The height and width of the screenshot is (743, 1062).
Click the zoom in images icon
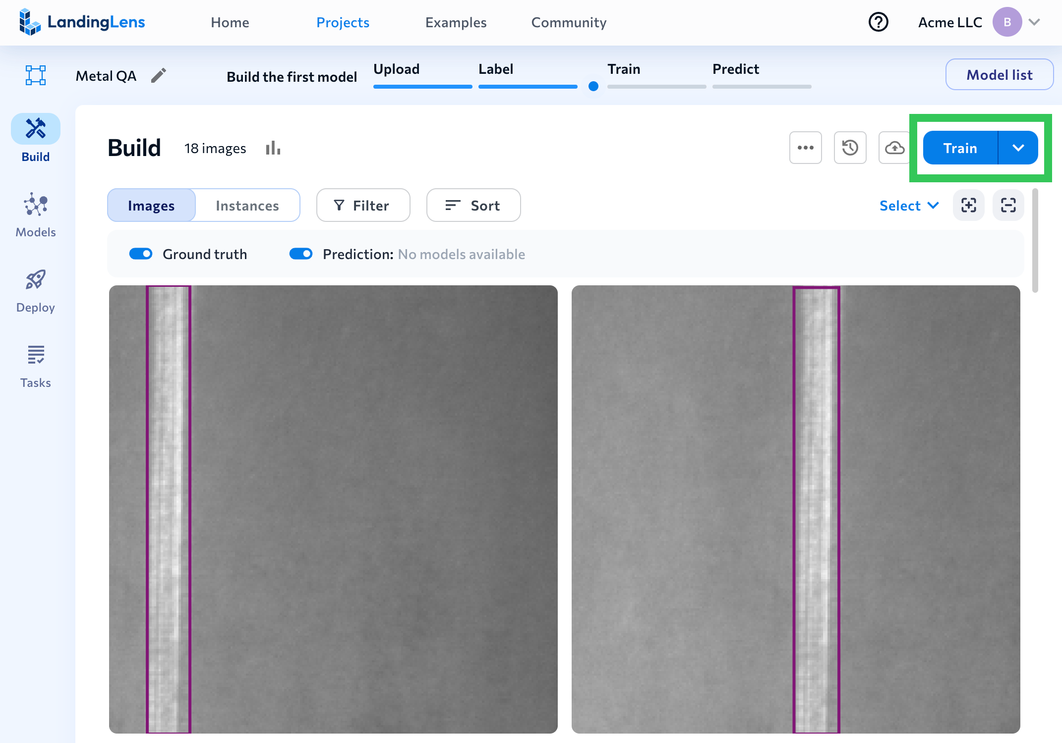tap(968, 205)
